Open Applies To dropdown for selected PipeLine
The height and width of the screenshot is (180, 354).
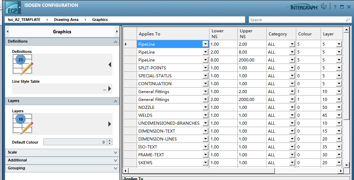point(205,44)
